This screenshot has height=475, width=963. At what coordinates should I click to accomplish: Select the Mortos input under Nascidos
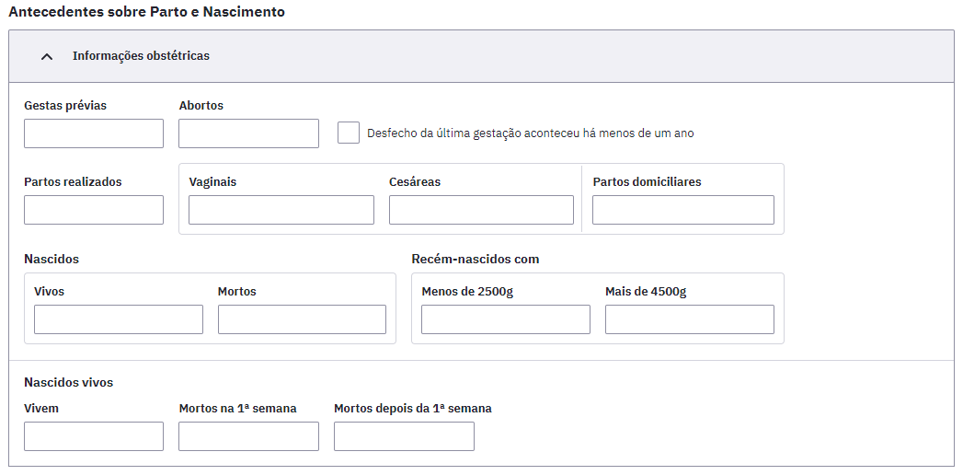(303, 319)
